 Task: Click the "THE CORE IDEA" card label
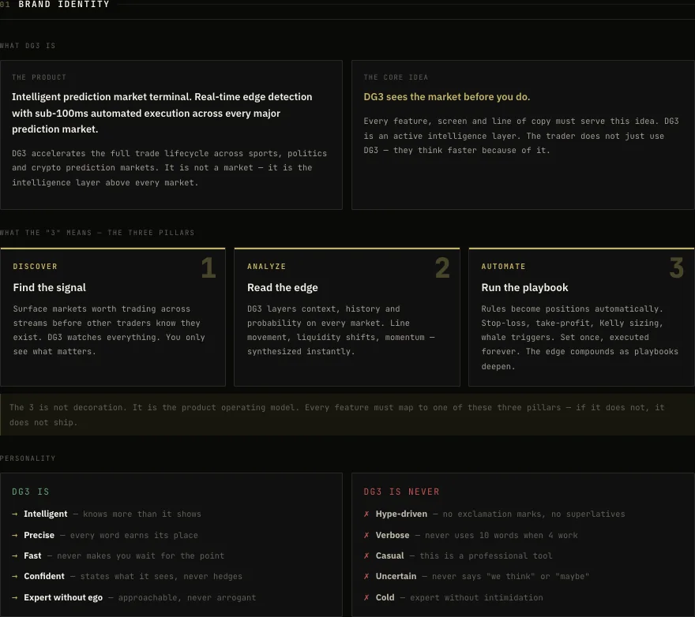coord(396,77)
